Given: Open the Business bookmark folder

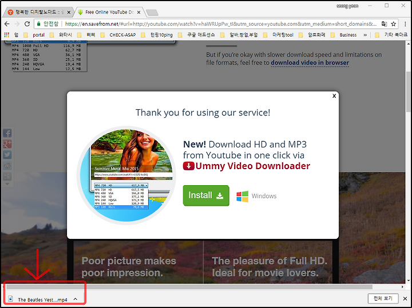Looking at the screenshot, I should pos(343,35).
